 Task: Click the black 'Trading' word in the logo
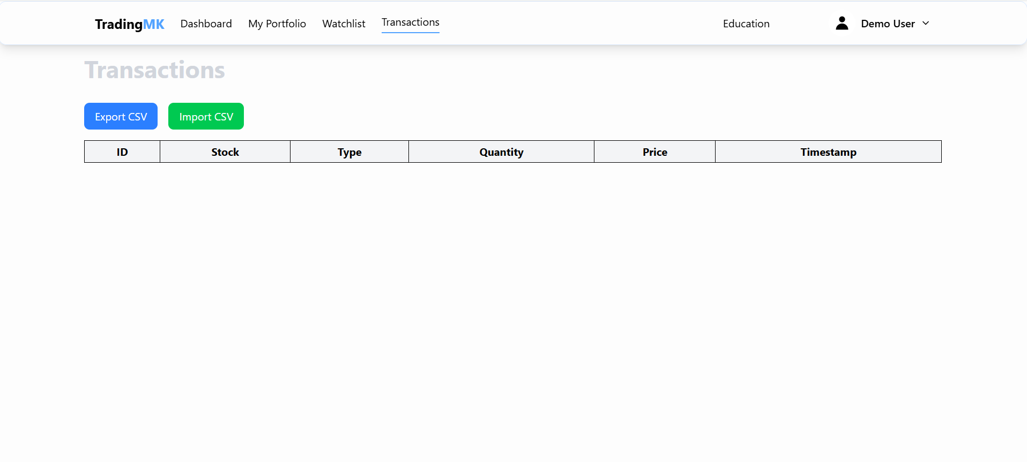118,24
